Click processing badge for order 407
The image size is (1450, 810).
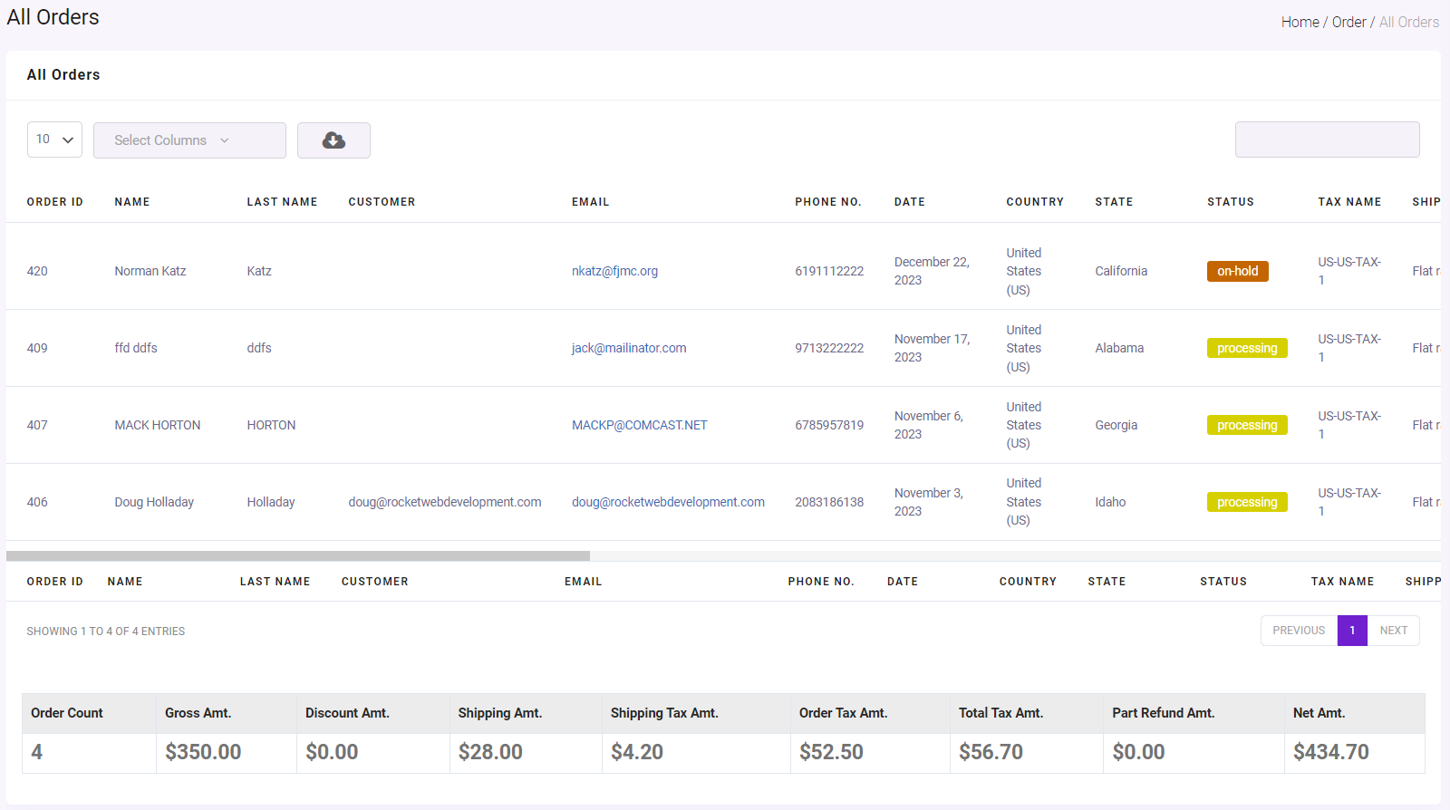click(1247, 425)
